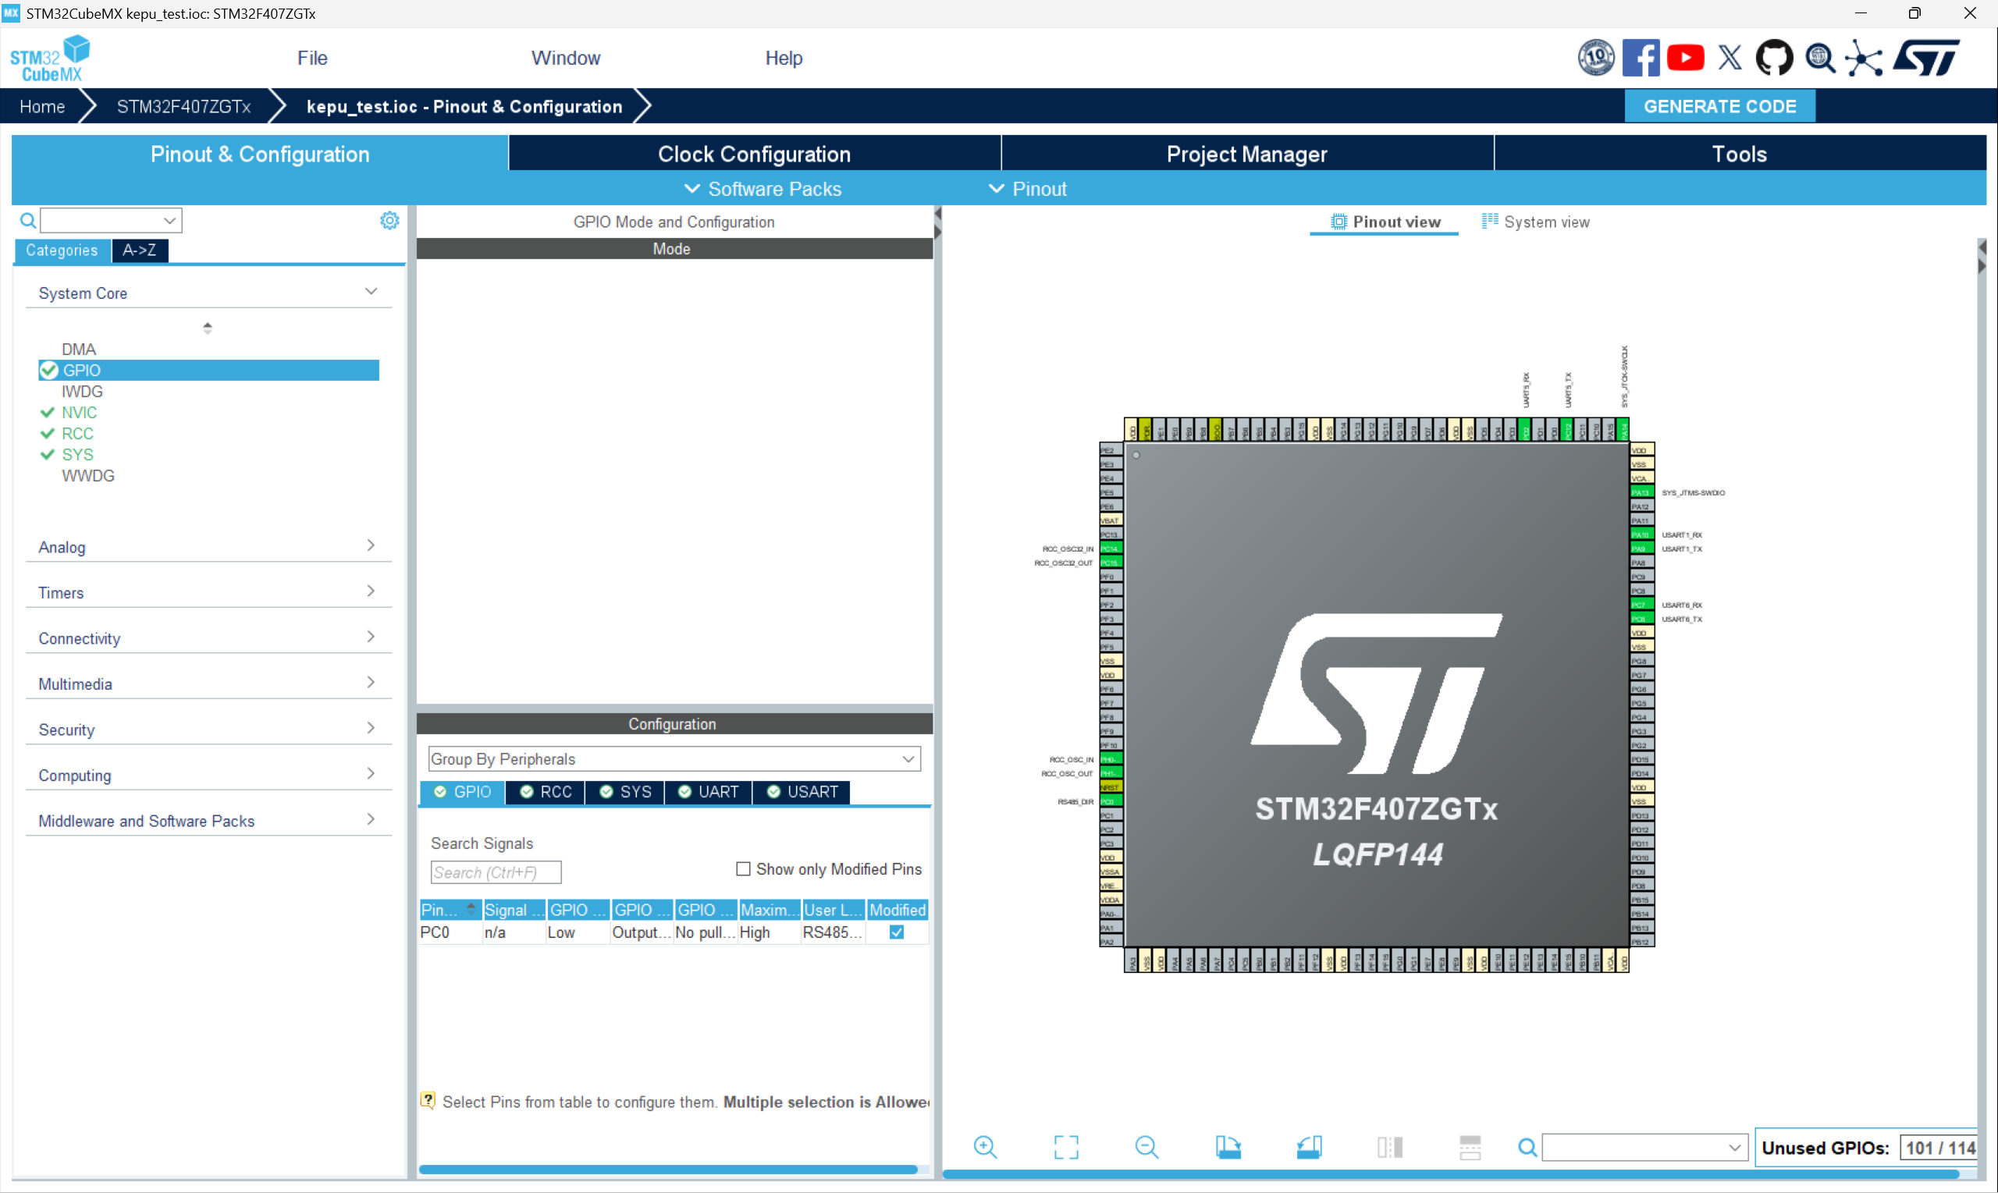Select the PC0 row in GPIO table
Screen dimensions: 1998x1193
coord(674,932)
